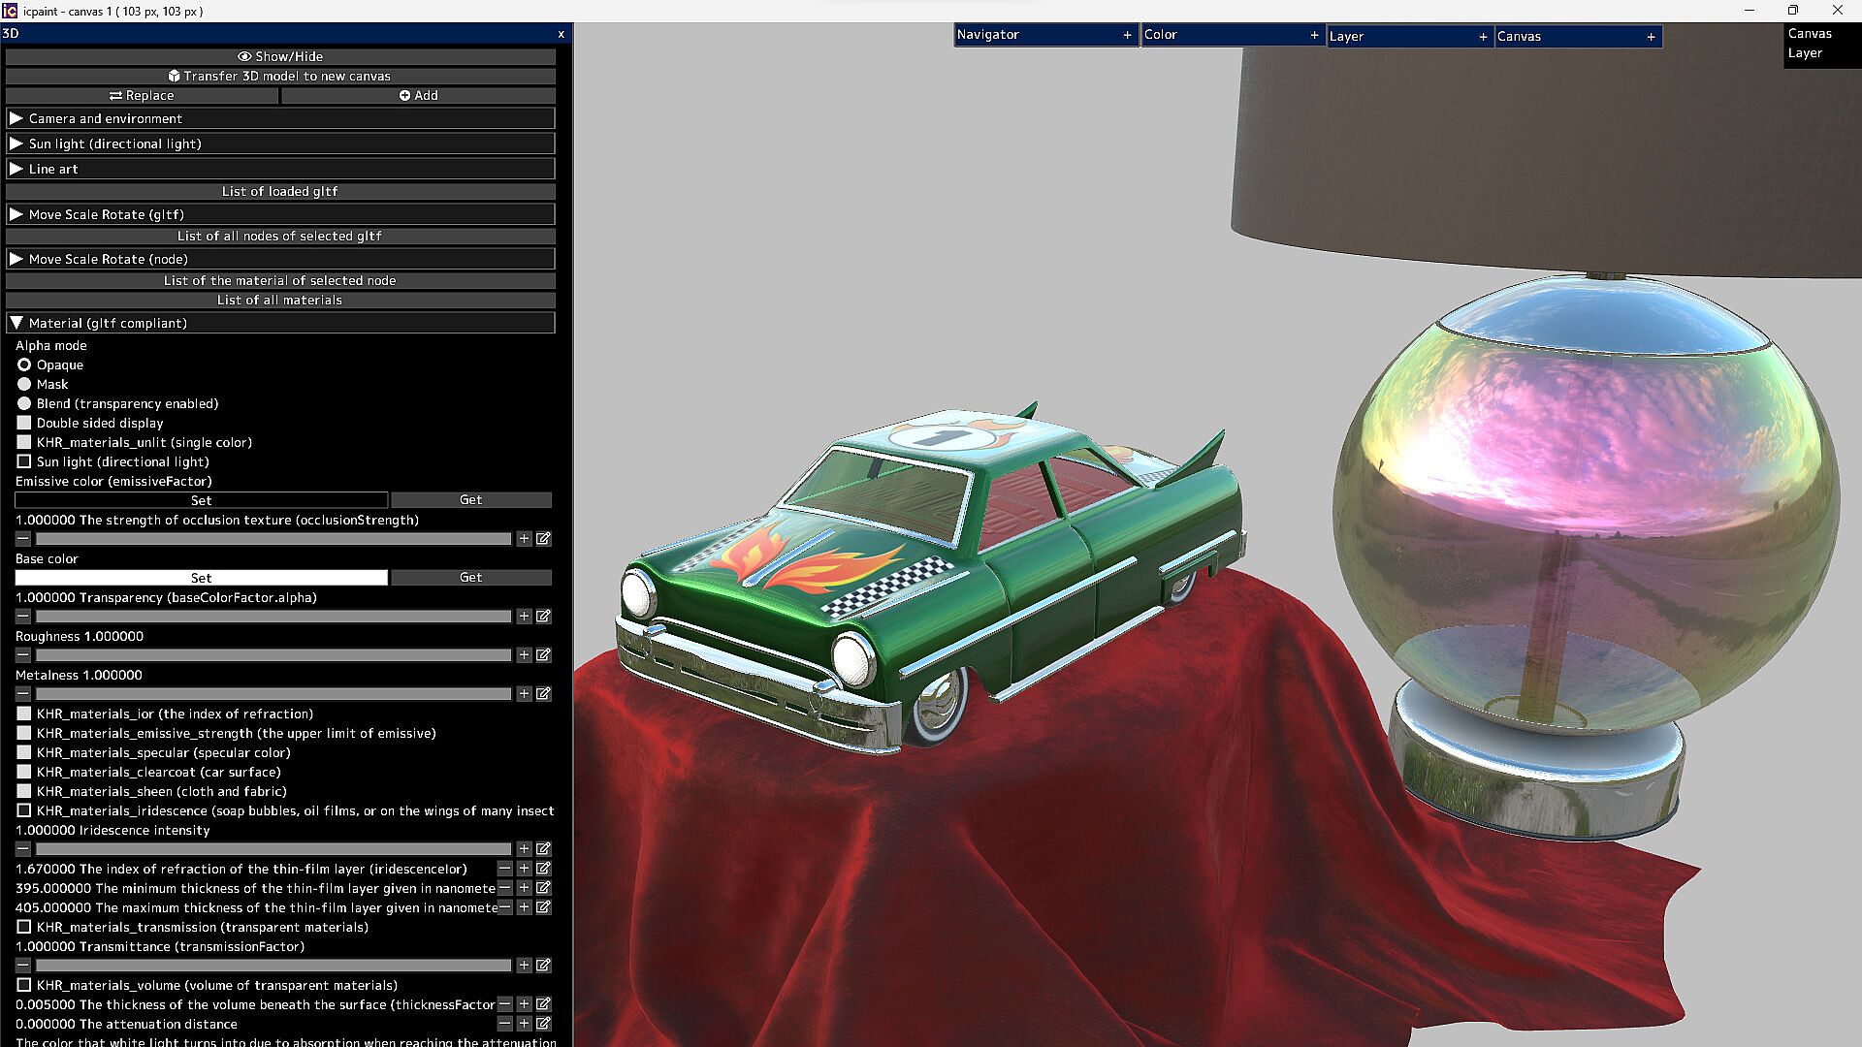This screenshot has width=1862, height=1047.
Task: Click edit icon for the Metalness value
Action: tap(543, 694)
